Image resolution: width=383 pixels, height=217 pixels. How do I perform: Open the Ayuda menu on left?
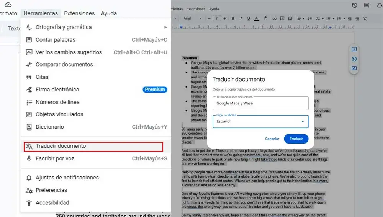click(x=109, y=13)
